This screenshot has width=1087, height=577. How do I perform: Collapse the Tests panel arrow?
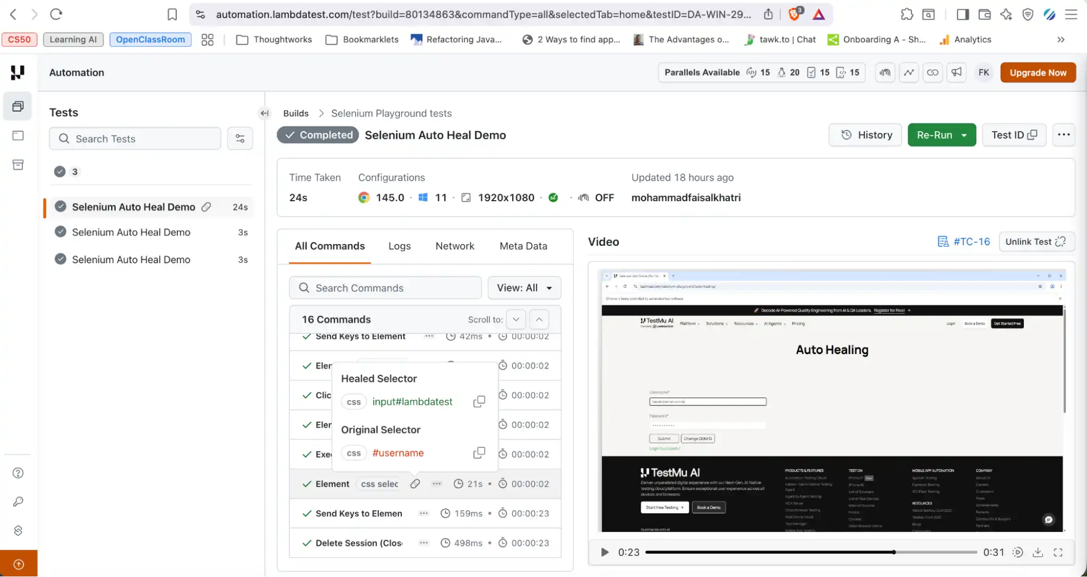264,113
